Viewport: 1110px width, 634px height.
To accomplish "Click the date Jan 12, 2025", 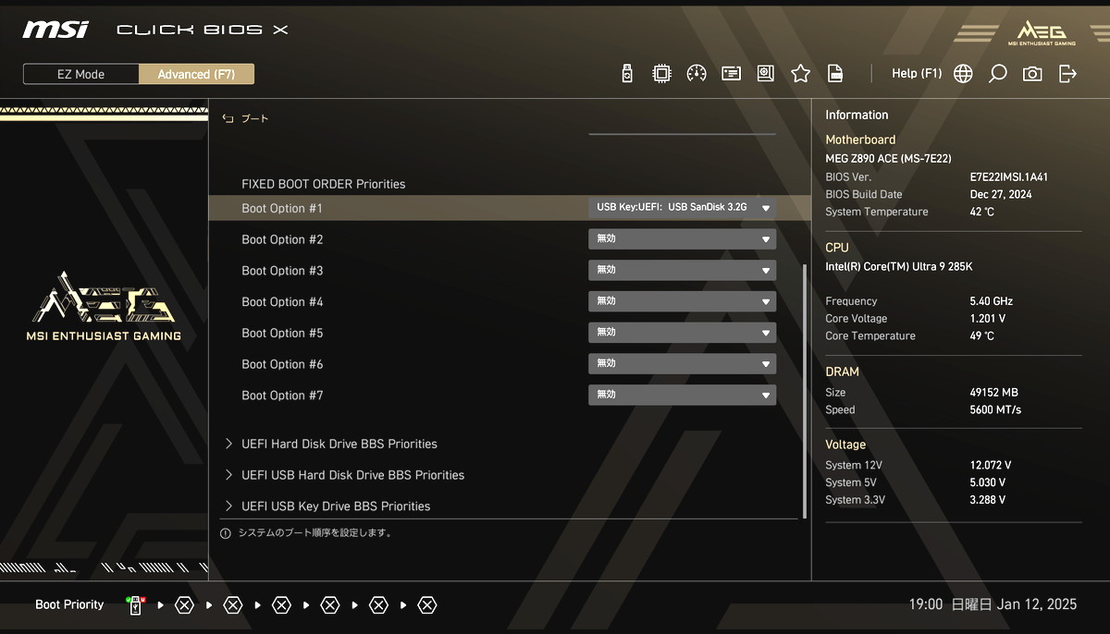I will [x=1037, y=604].
